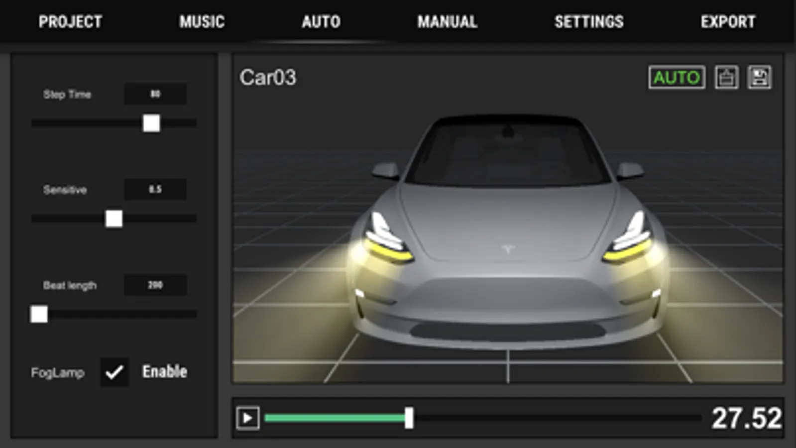The height and width of the screenshot is (448, 796).
Task: Click the Step Time value field
Action: (155, 94)
